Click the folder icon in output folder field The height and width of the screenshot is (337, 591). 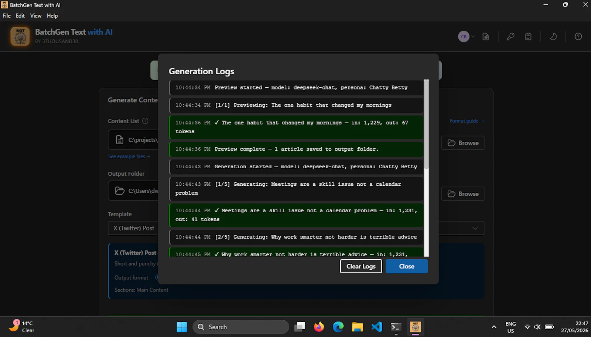tap(120, 191)
